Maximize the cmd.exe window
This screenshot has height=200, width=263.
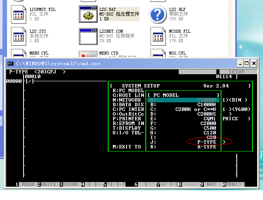247,63
